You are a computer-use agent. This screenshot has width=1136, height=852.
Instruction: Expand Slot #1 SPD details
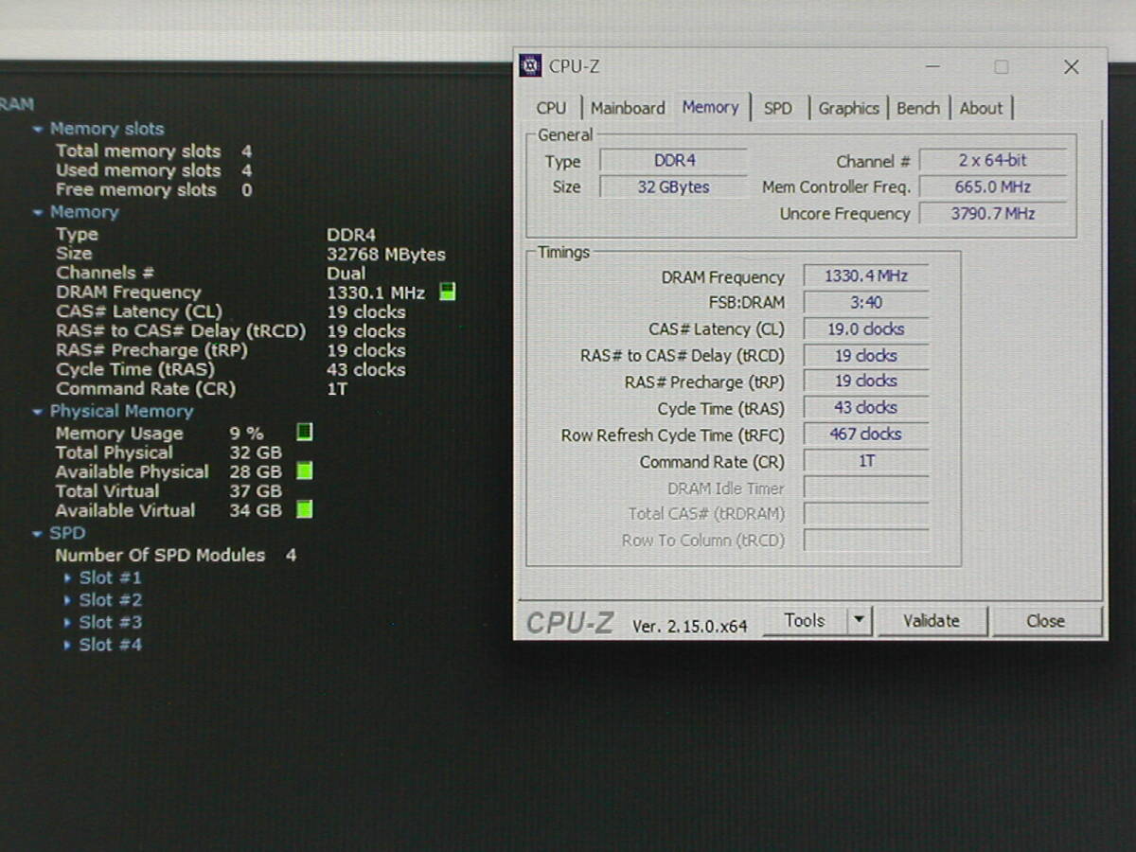pos(67,577)
